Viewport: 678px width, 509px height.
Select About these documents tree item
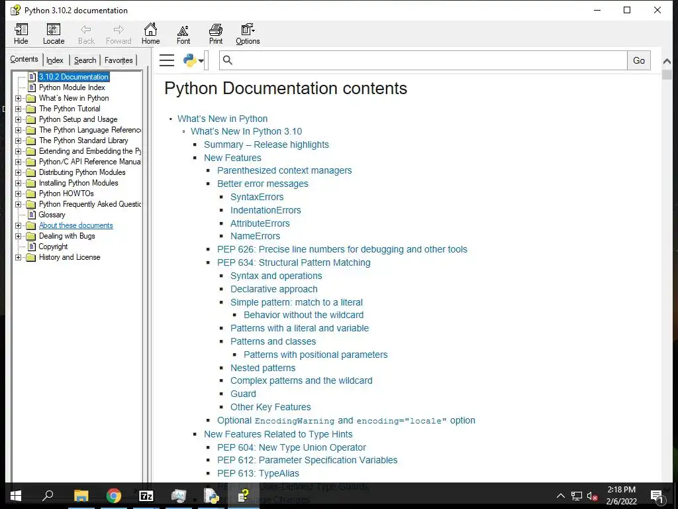75,225
